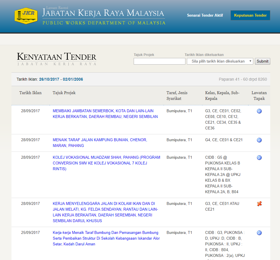Click Bumiputera, T1 in KOLEJ VOKASIONAL row
Image resolution: width=280 pixels, height=260 pixels.
click(179, 157)
